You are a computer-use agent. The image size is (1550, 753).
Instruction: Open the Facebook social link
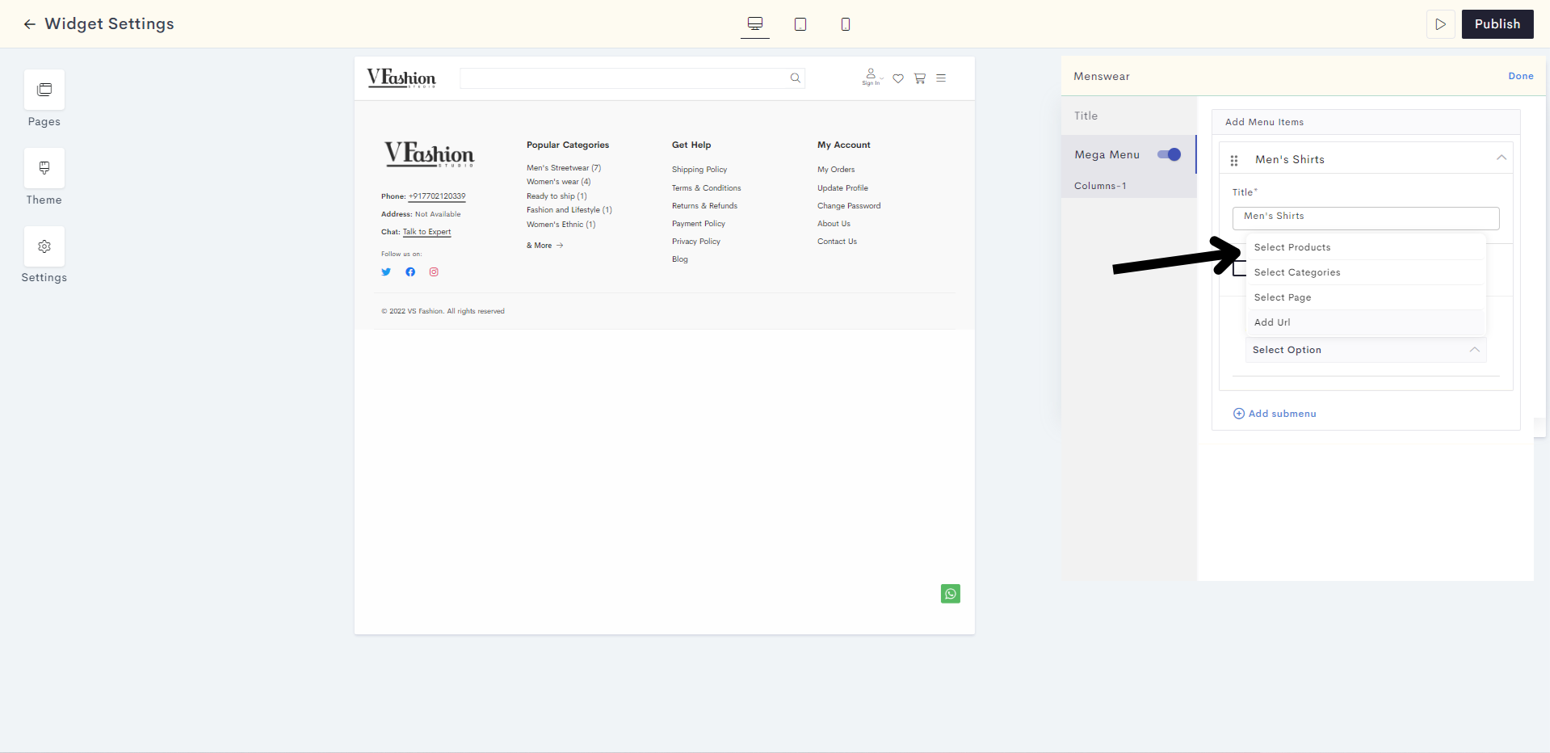410,272
